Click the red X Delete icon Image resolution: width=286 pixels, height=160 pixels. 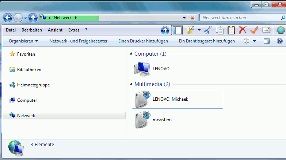(x=243, y=30)
